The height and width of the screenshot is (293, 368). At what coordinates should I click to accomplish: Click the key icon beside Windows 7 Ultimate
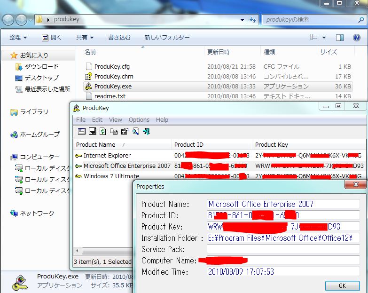point(78,176)
